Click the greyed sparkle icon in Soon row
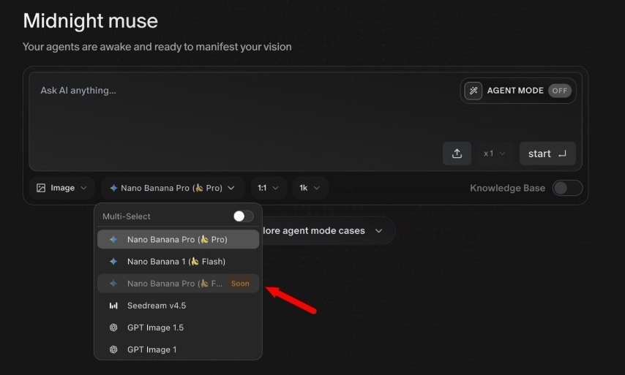 tap(113, 284)
